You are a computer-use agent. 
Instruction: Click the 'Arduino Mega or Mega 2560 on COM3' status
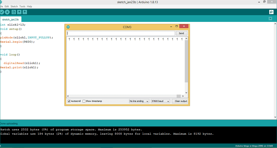click(254, 146)
